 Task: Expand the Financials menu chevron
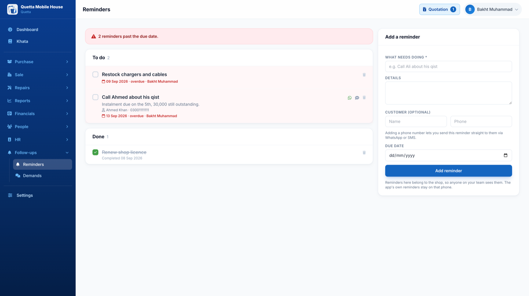pos(67,114)
